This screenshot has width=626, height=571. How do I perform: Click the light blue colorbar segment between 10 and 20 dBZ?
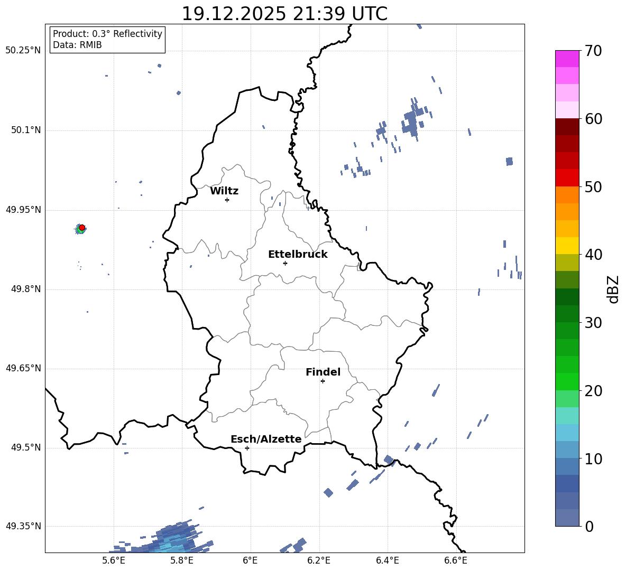(567, 433)
